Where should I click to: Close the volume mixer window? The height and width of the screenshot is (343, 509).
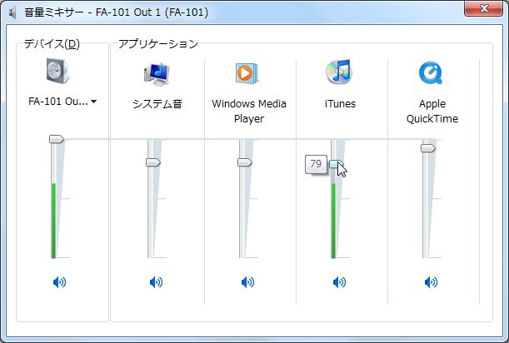point(484,8)
